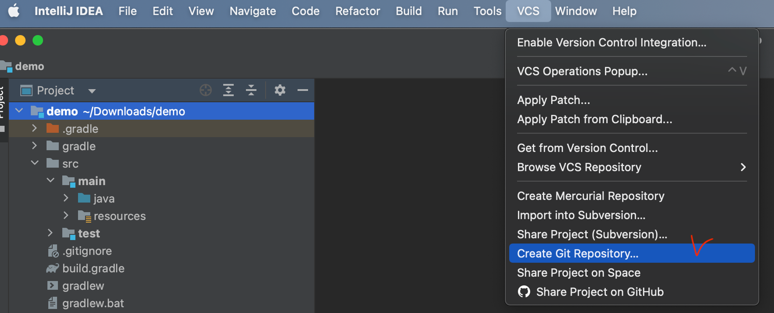Select Create Git Repository menu entry
Image resolution: width=774 pixels, height=313 pixels.
point(577,254)
